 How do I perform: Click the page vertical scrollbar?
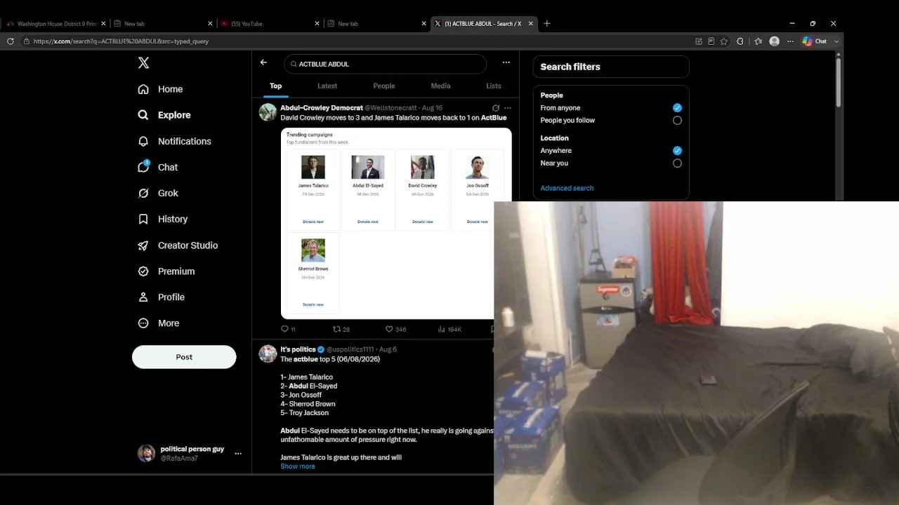838,83
